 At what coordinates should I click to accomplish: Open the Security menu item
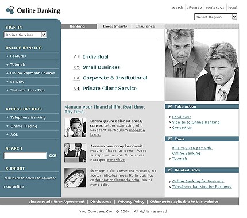coord(17,82)
